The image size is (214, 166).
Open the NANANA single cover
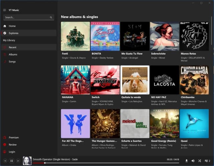click(x=76, y=80)
